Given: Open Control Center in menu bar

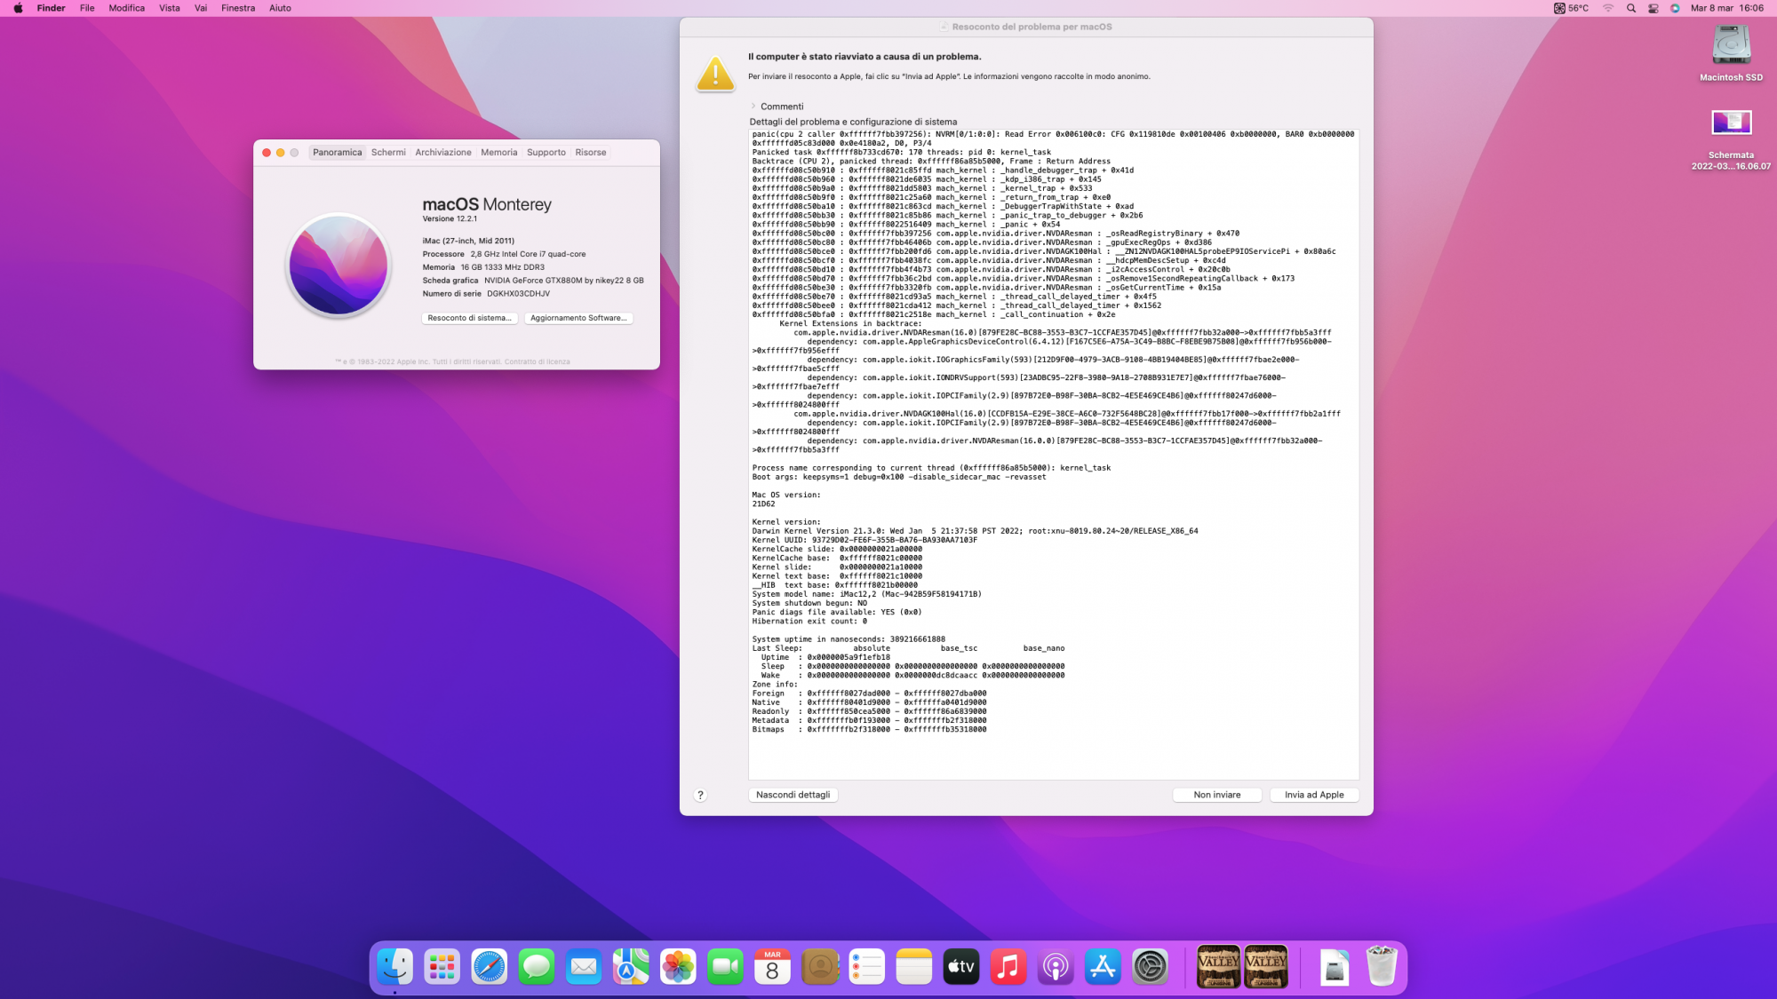Looking at the screenshot, I should 1653,8.
